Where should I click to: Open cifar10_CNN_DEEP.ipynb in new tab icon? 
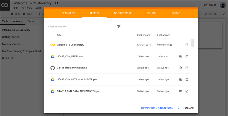coord(187,56)
